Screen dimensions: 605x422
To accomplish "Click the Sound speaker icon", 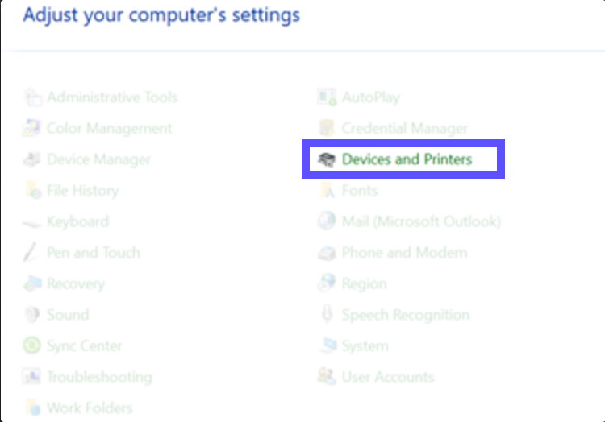I will click(32, 315).
